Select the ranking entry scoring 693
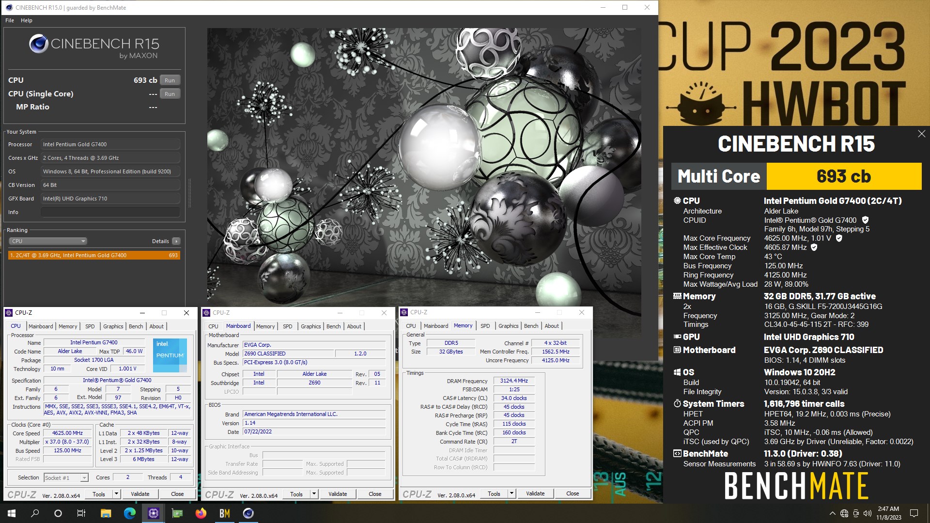This screenshot has height=523, width=930. (x=94, y=255)
